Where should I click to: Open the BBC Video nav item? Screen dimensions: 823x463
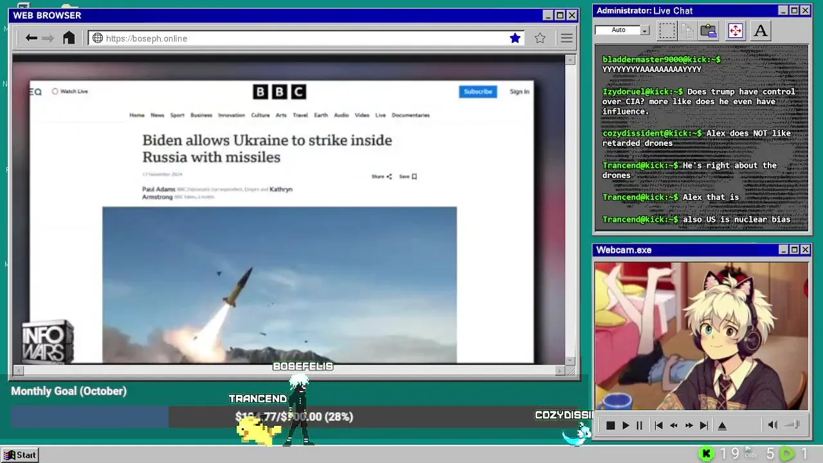(x=362, y=115)
